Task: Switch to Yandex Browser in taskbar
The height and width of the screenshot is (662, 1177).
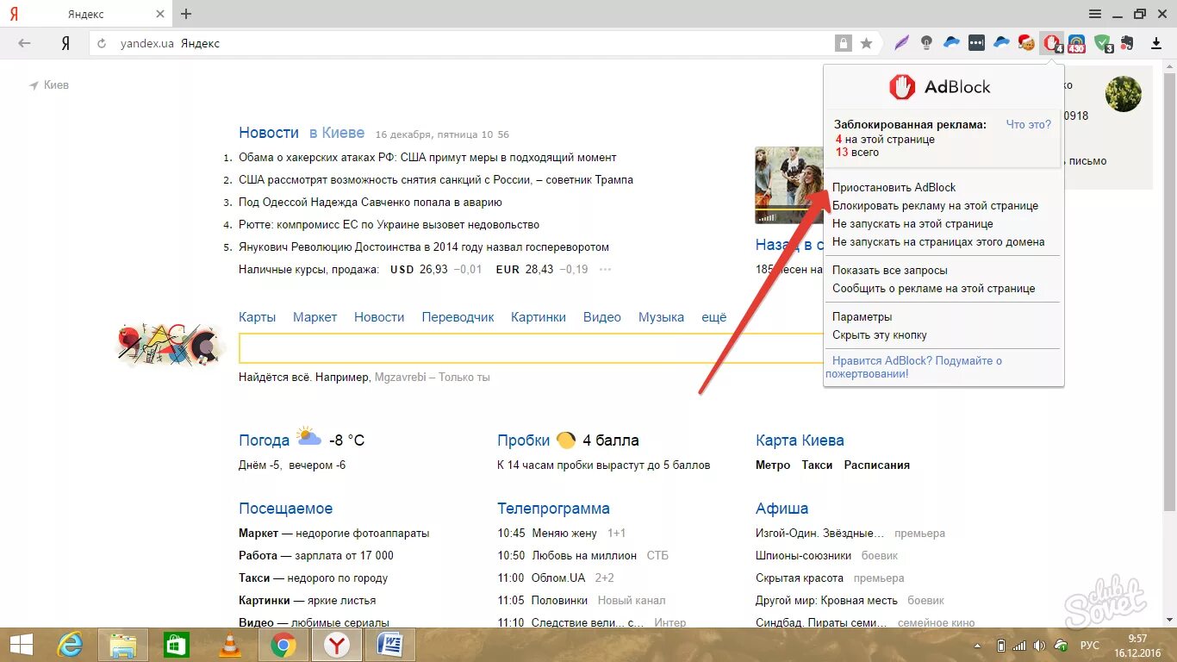Action: (x=337, y=645)
